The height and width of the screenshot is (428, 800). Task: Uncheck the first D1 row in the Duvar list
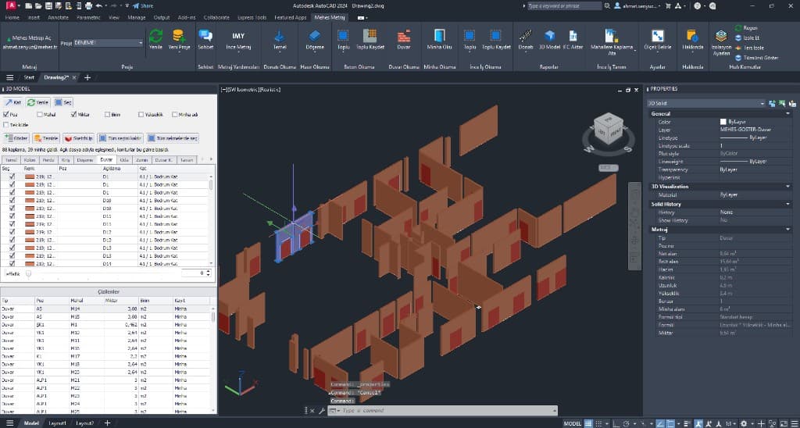click(x=12, y=177)
